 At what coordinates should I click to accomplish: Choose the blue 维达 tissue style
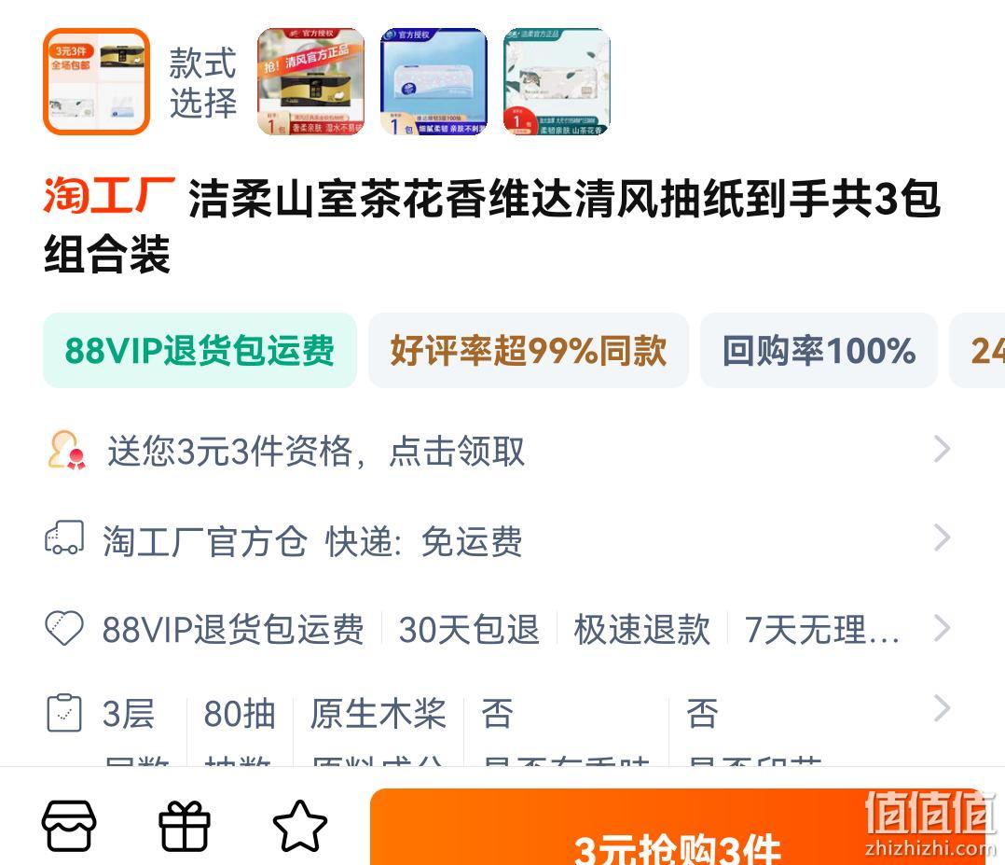point(434,81)
